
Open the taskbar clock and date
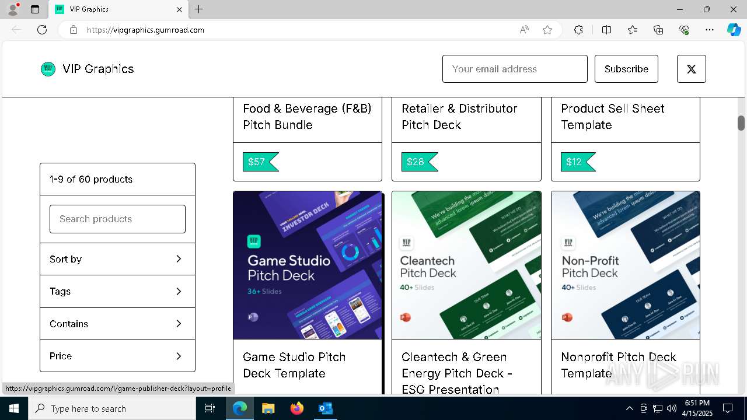697,408
